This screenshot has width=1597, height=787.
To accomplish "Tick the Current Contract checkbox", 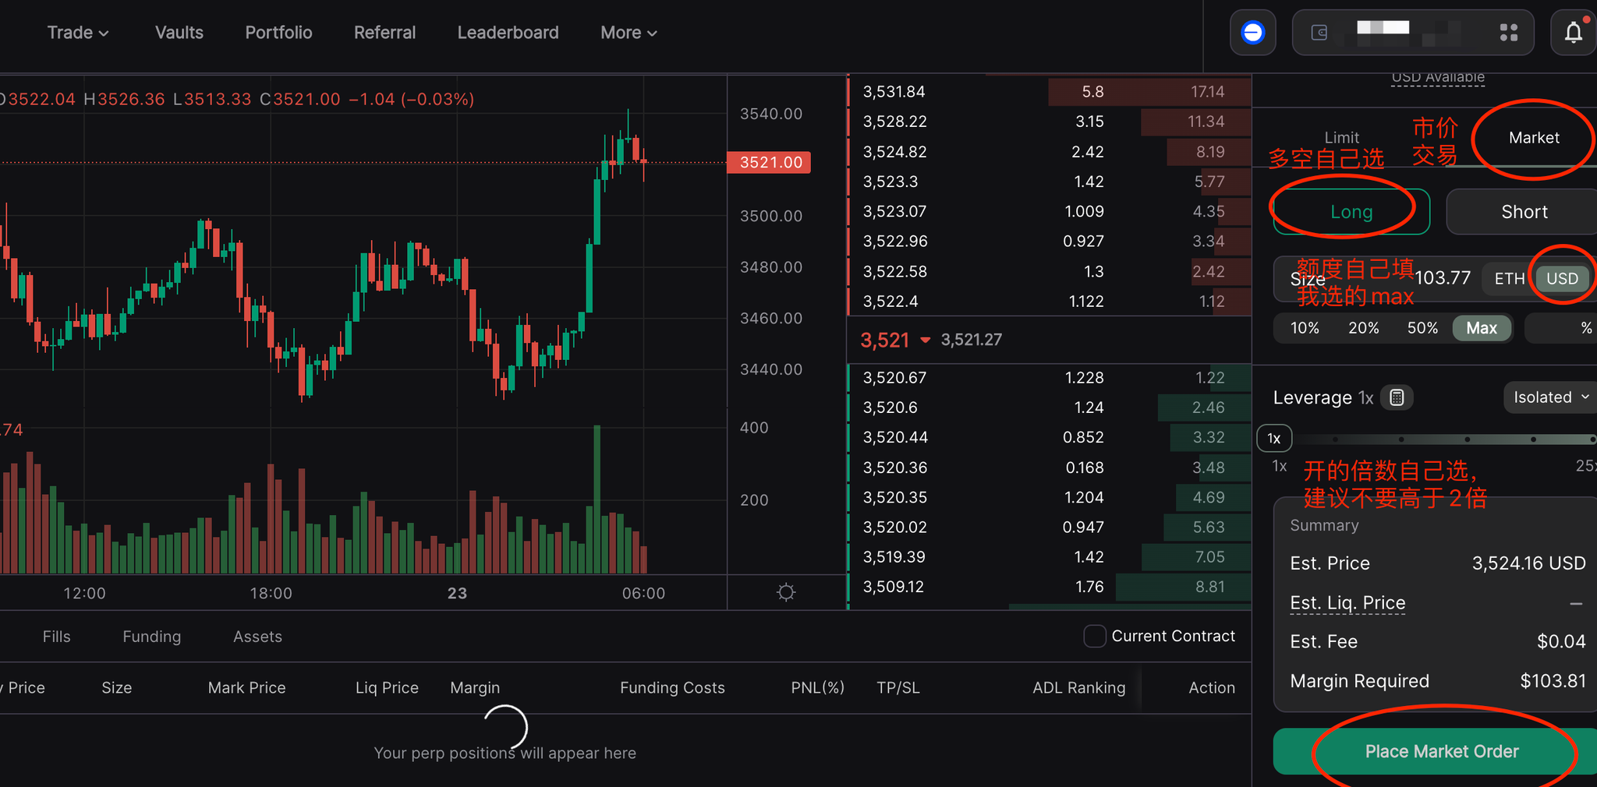I will click(1094, 637).
